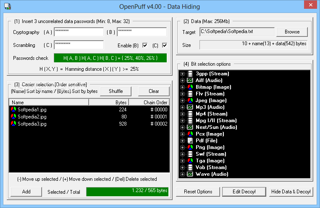Screen dimensions: 320x208
Task: Click the Pcx (Image) color icon
Action: pos(190,134)
